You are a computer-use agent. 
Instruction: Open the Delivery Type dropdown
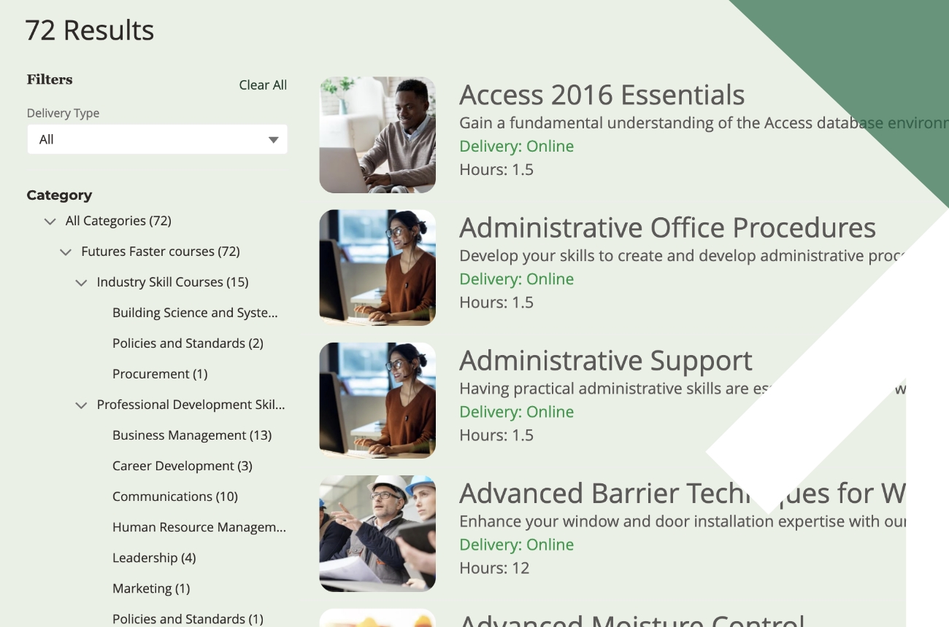[x=157, y=139]
